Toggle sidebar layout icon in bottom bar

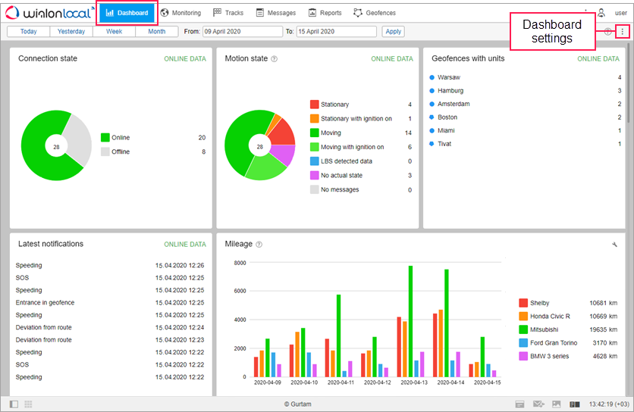[x=14, y=404]
